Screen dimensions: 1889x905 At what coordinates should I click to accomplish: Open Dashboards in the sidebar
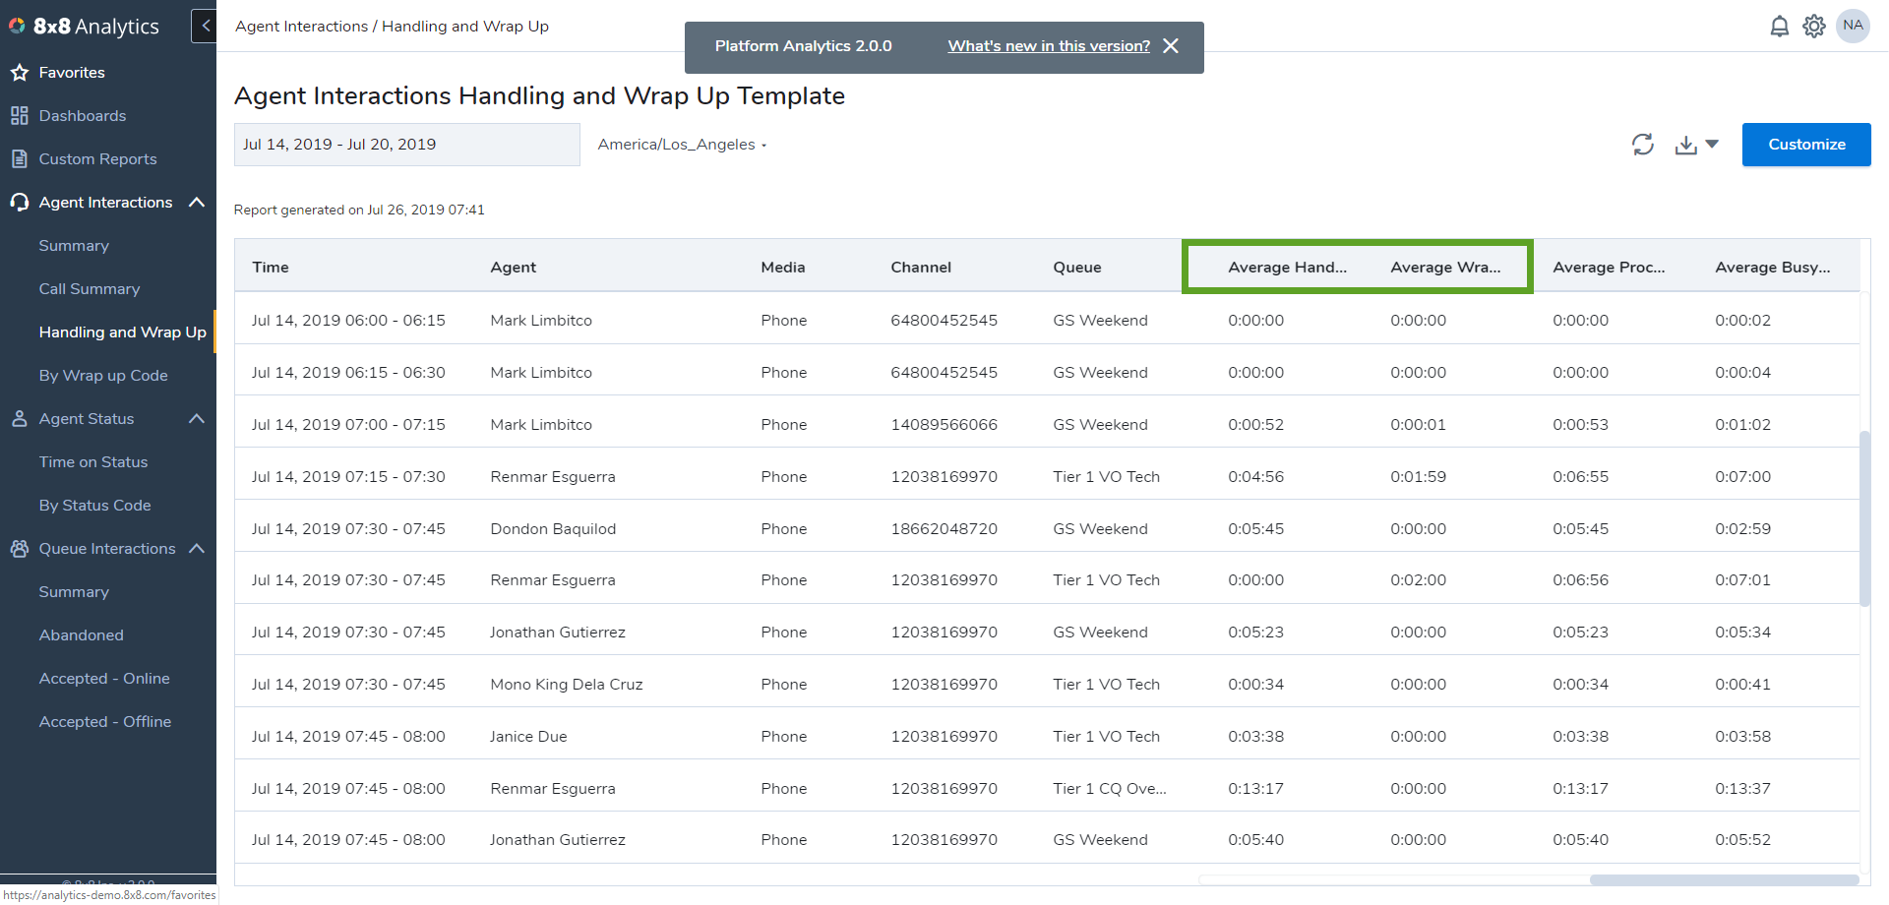(x=83, y=115)
